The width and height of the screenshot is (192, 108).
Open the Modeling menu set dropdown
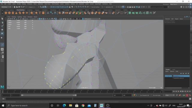pyautogui.click(x=6, y=7)
